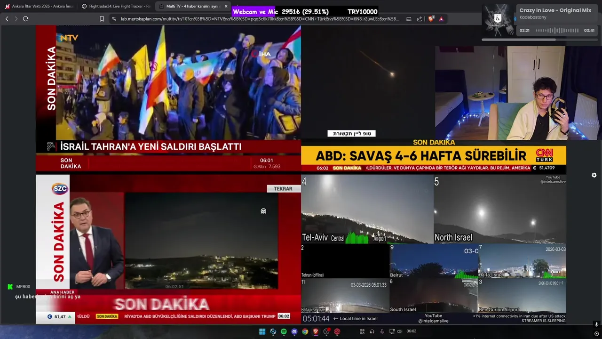602x339 pixels.
Task: Click the TRY10000 goal text
Action: pos(362,12)
